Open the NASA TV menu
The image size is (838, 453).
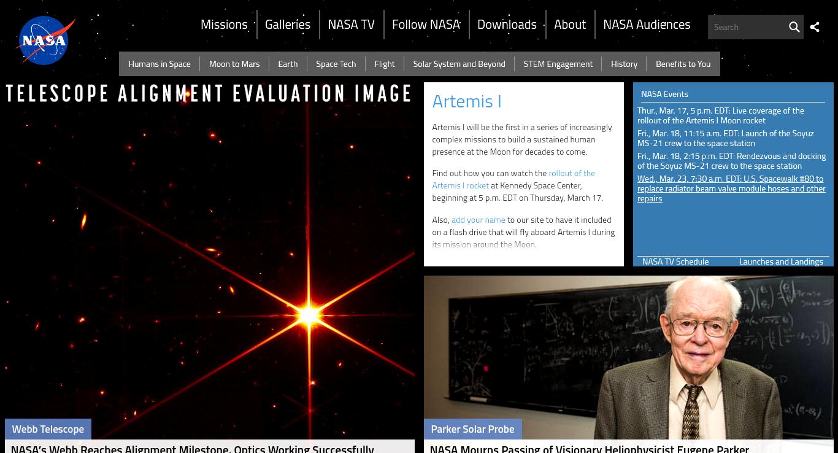[351, 25]
